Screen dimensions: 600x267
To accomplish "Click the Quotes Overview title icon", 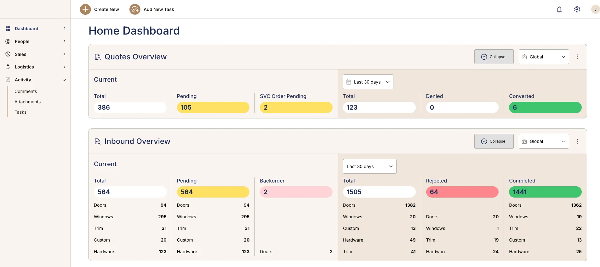I will coord(98,57).
